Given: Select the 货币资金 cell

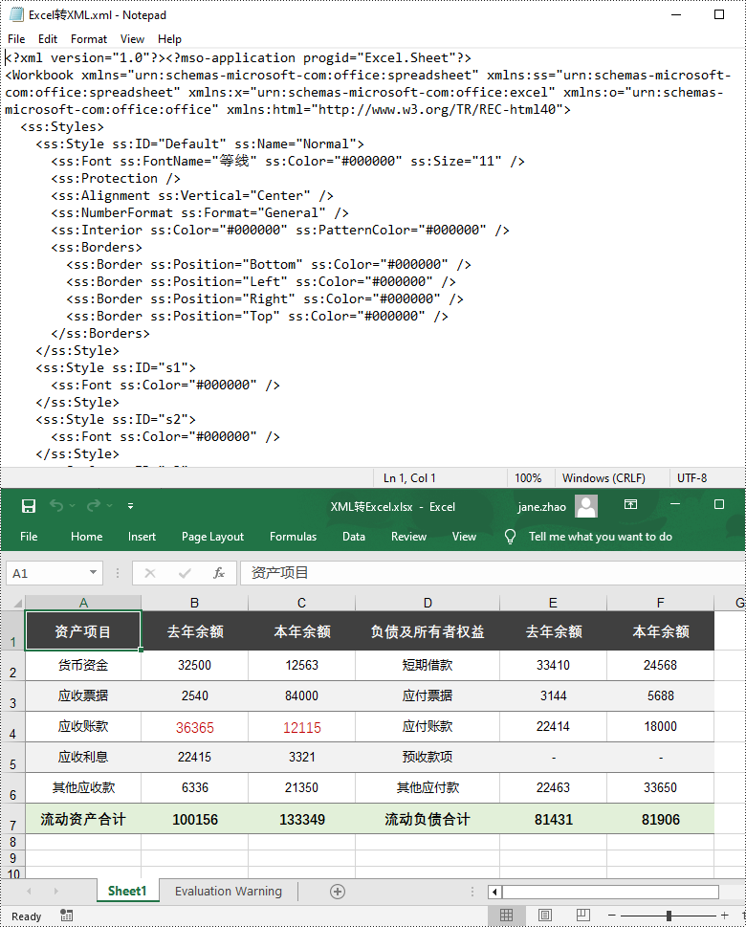Looking at the screenshot, I should tap(83, 665).
